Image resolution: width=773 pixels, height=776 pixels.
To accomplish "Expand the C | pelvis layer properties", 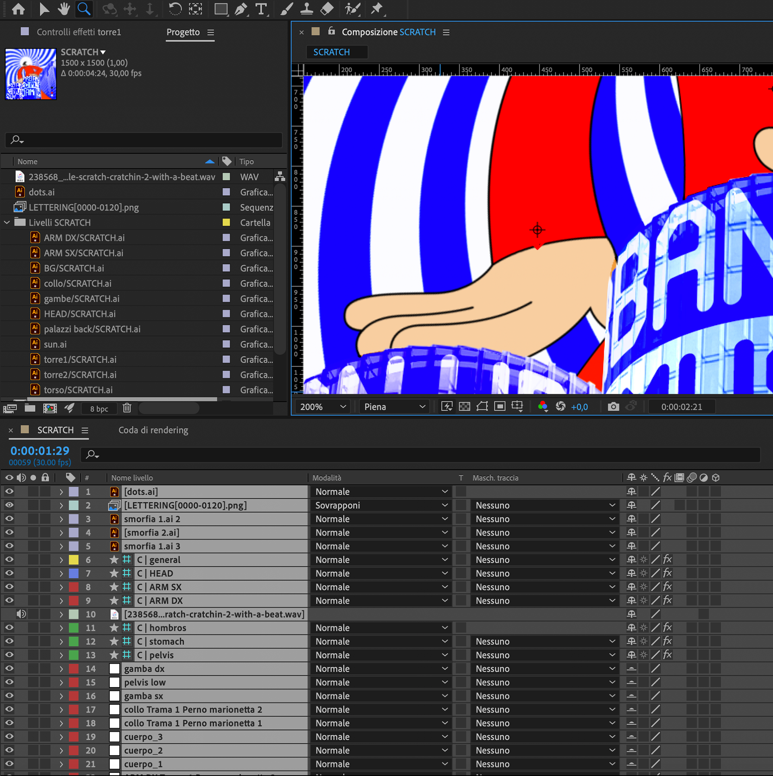I will point(61,655).
